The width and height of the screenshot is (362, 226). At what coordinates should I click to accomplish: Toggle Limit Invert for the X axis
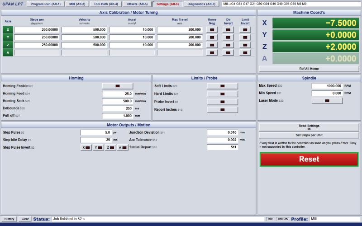tap(245, 30)
